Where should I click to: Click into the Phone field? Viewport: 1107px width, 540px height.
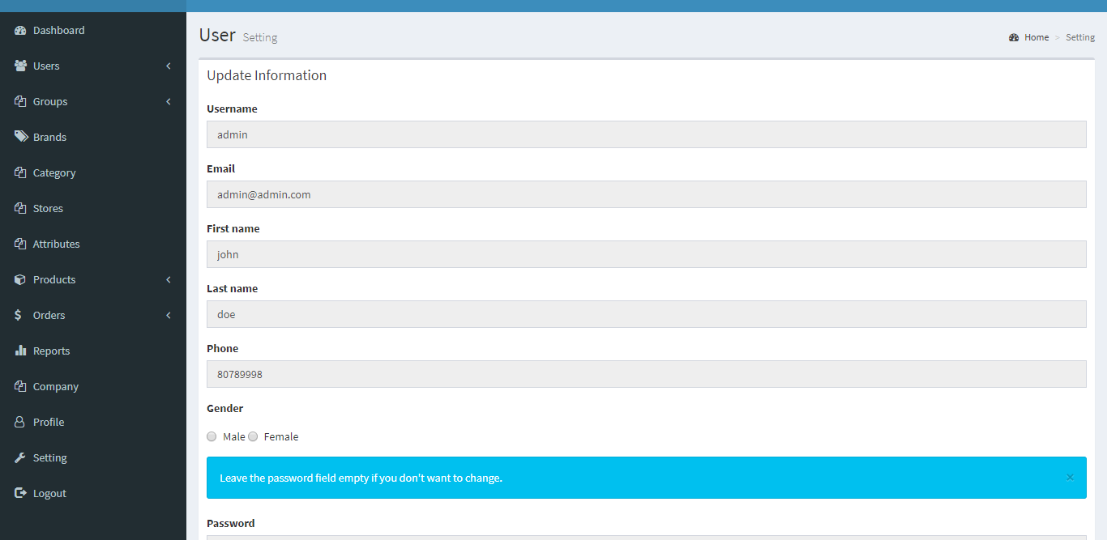tap(647, 374)
